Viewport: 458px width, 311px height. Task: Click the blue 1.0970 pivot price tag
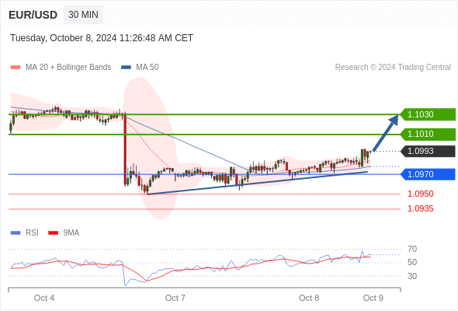[x=428, y=174]
